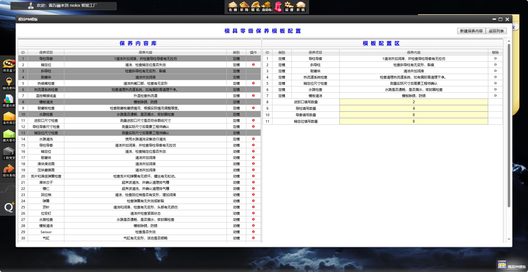Open the 备件库存 orange box icon
The image size is (528, 272).
pos(9,118)
